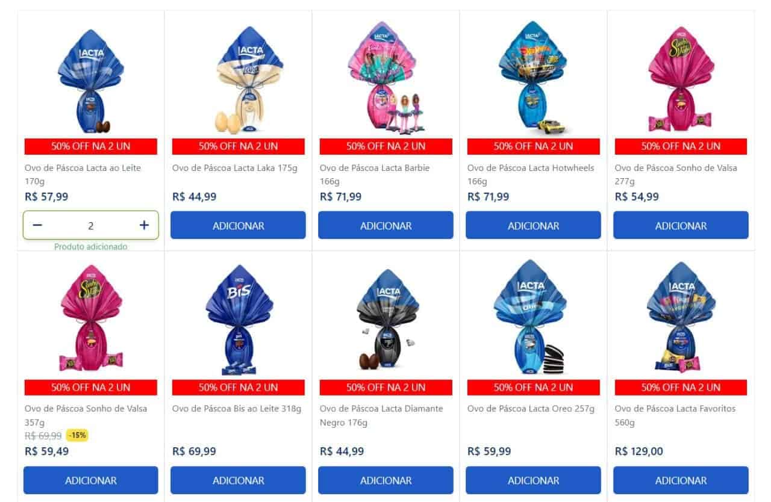The image size is (771, 502).
Task: Open the Lacta Oreo egg image
Action: pos(535,318)
